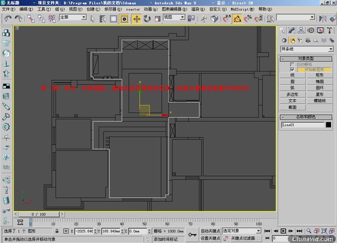Uncheck the 开始新图形 checkbox
This screenshot has height=243, width=337.
[x=292, y=69]
